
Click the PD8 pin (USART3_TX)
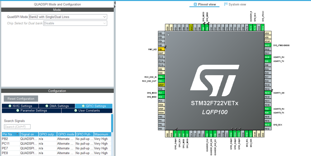click(x=268, y=113)
